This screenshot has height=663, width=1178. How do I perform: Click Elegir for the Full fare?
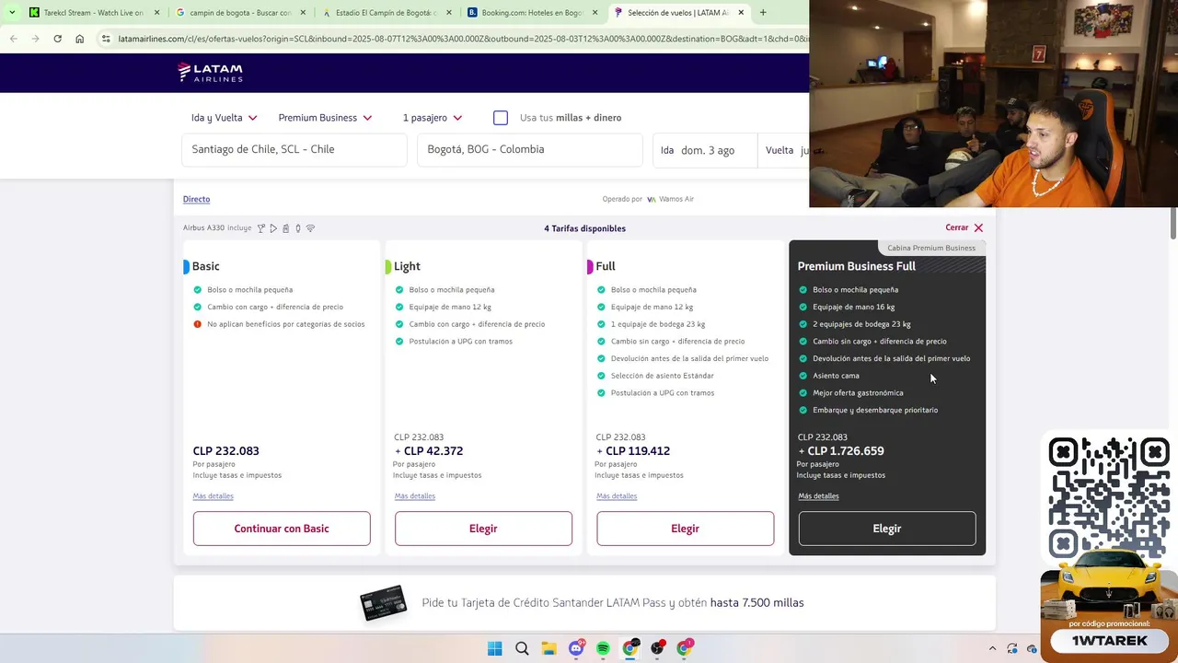[x=685, y=529]
